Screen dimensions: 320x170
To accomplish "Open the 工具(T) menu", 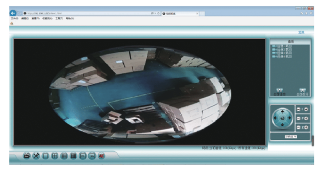I will coord(59,18).
